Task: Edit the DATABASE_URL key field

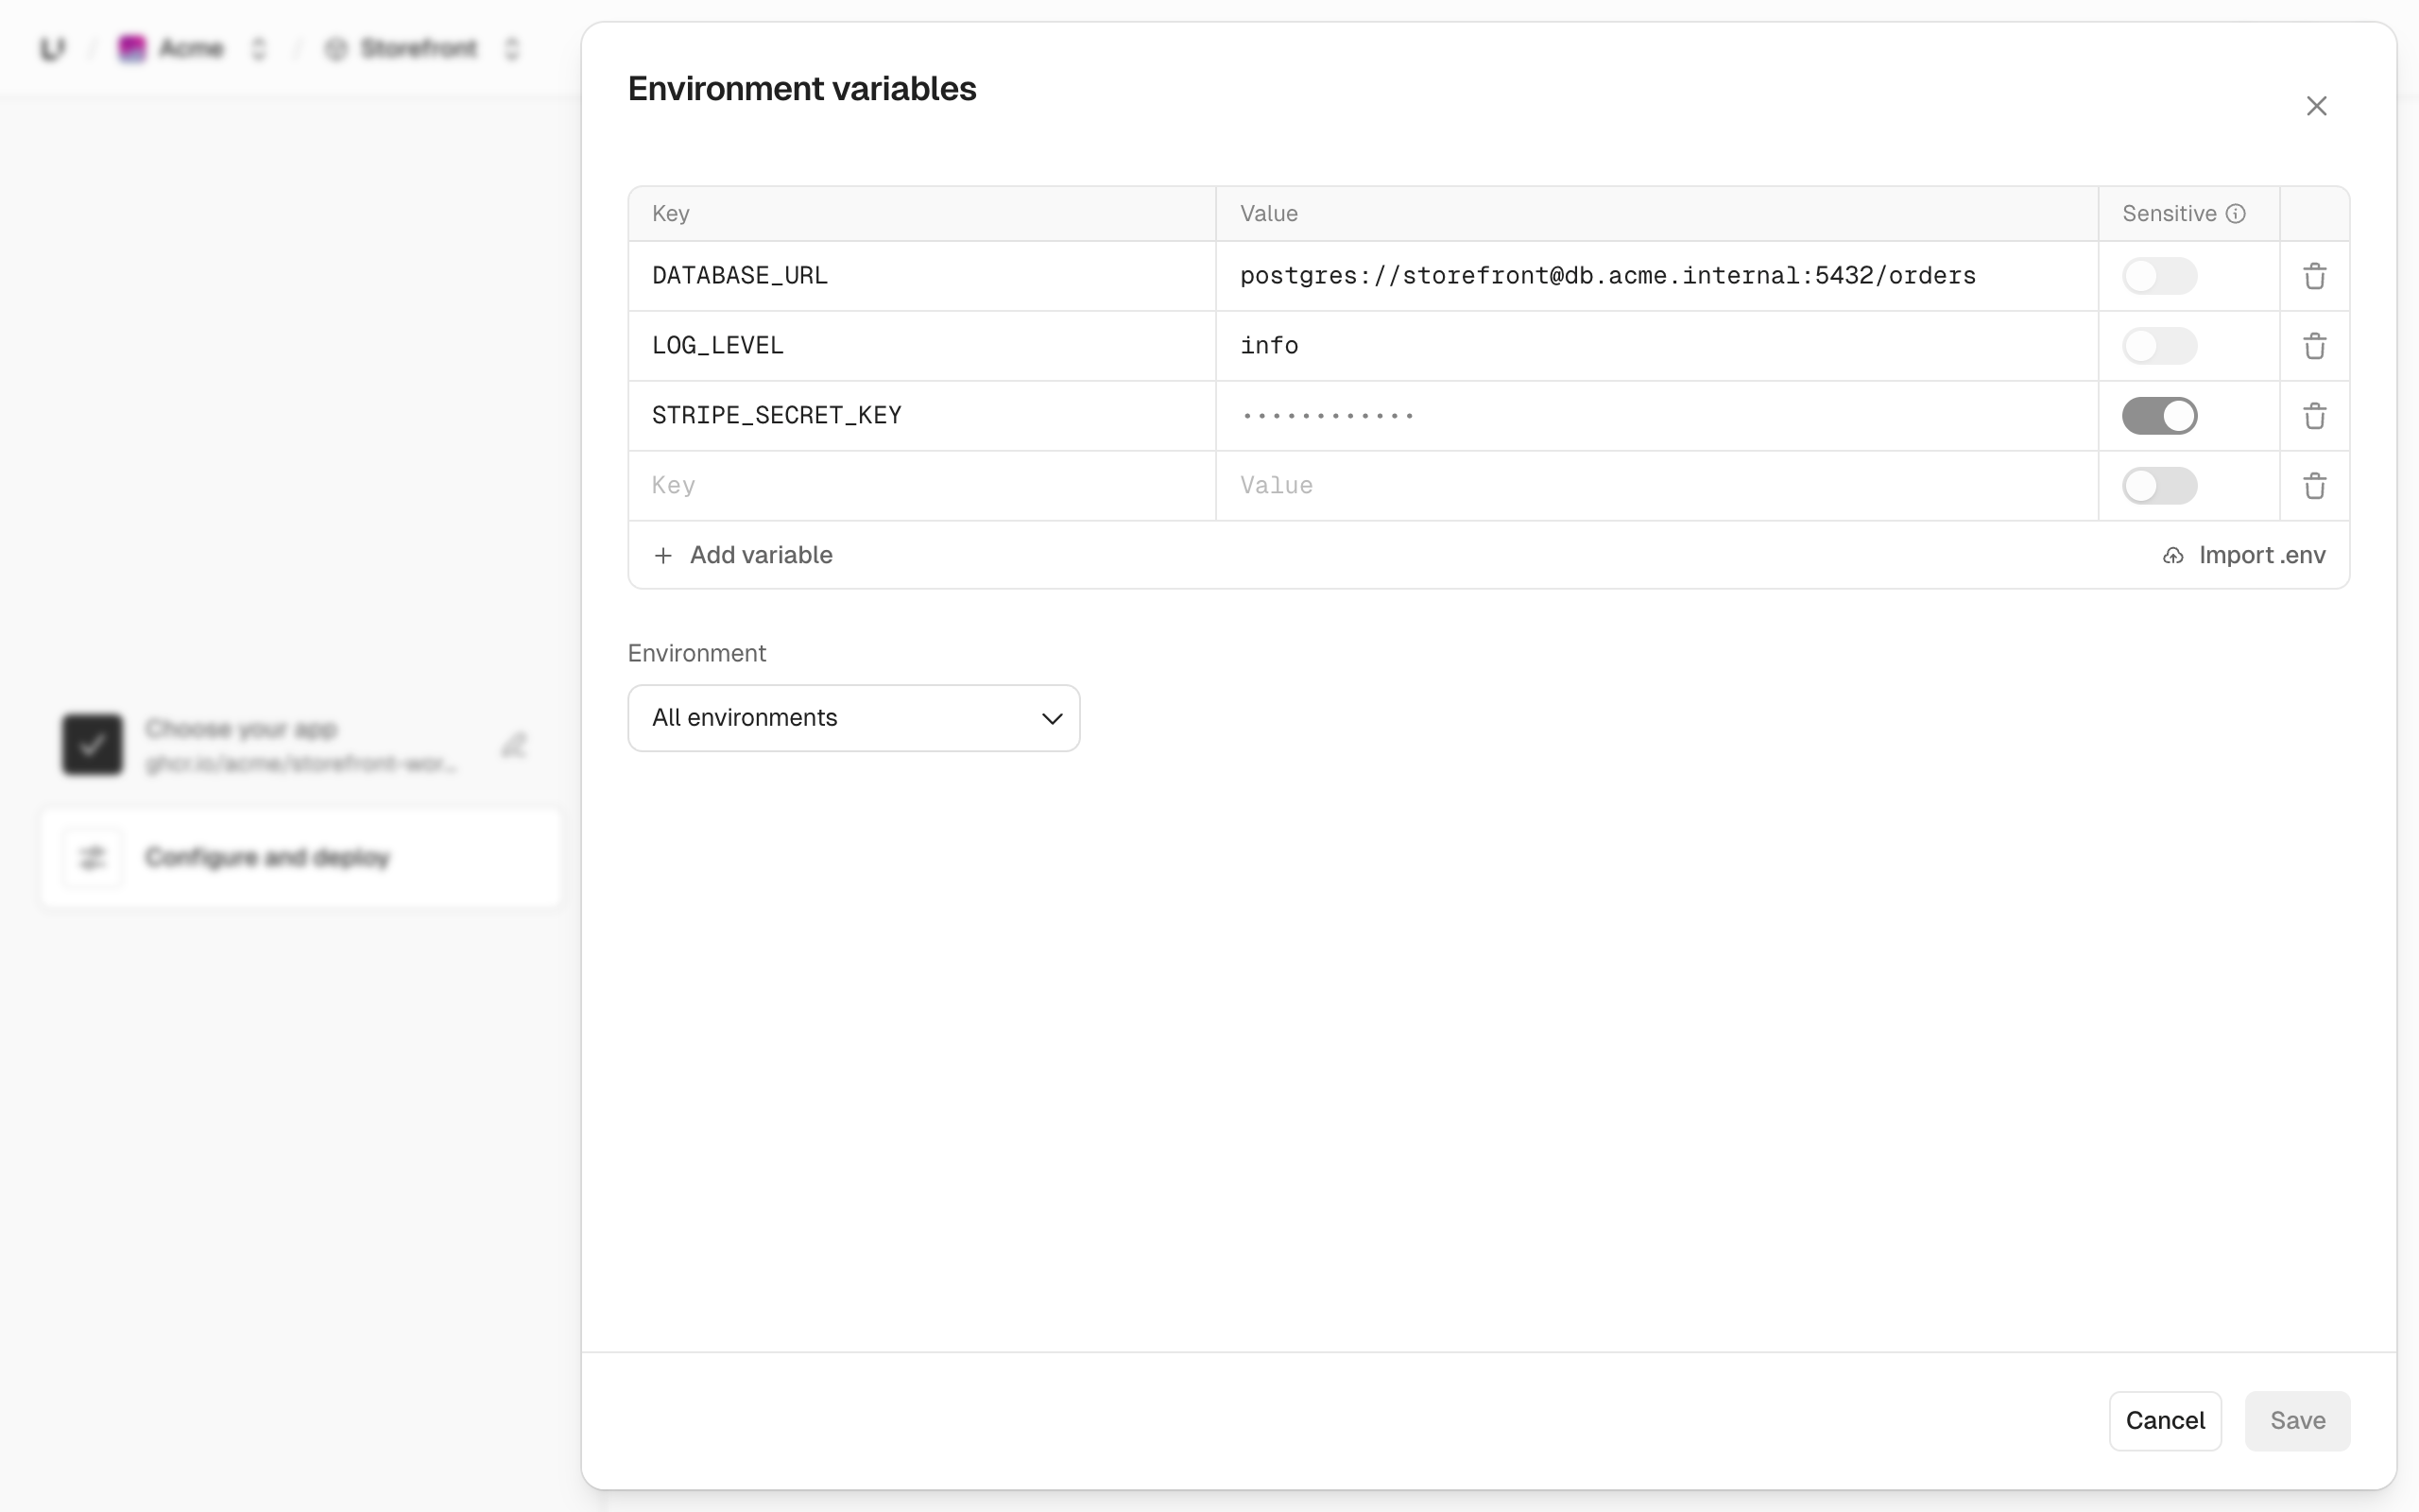Action: point(921,276)
